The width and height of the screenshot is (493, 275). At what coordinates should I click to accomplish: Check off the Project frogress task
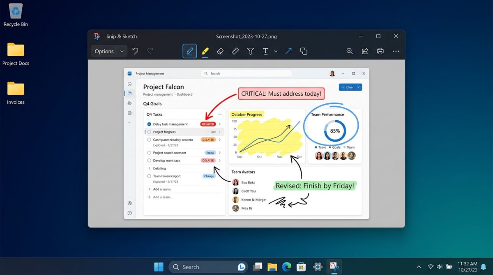click(150, 132)
